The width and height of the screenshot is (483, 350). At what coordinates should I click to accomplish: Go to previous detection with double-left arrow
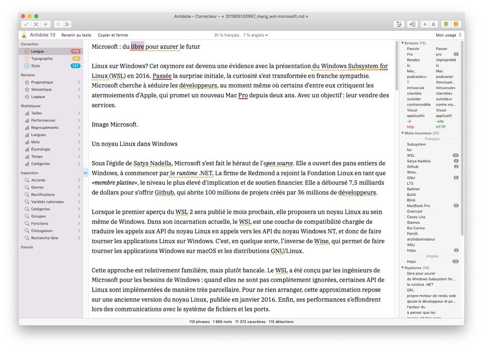58,24
